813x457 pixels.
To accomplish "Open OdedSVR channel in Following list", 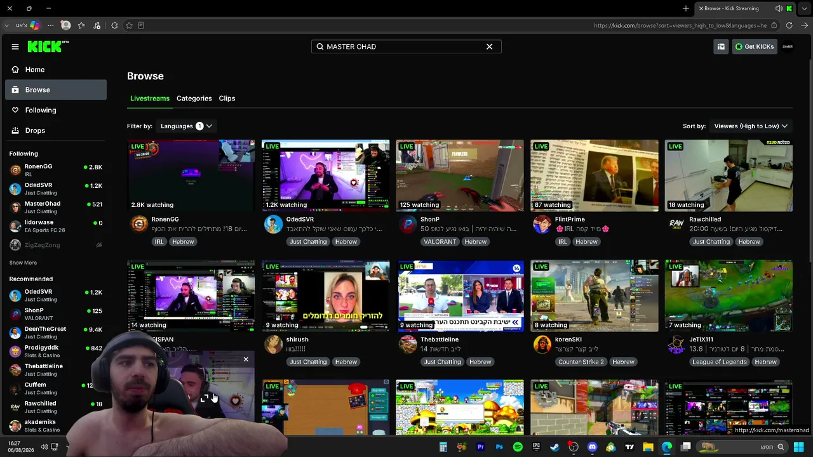I will tap(56, 189).
